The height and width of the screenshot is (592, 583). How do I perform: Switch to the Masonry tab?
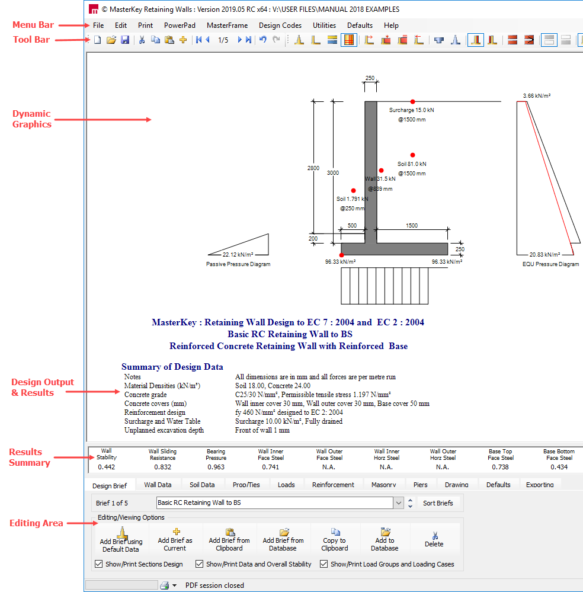click(384, 485)
